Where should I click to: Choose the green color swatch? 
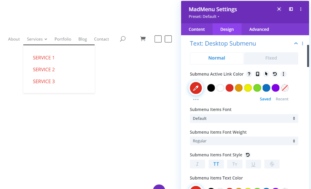(257, 88)
